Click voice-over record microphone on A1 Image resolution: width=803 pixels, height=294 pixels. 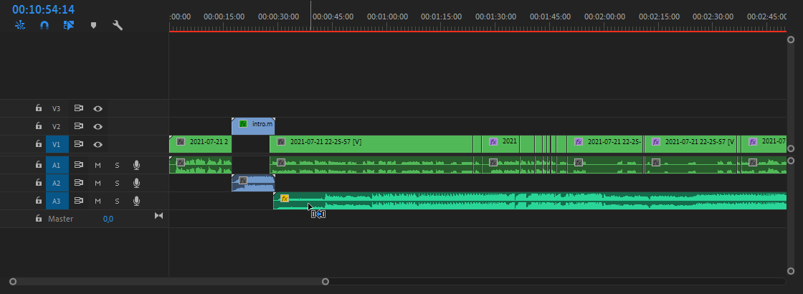coord(136,165)
